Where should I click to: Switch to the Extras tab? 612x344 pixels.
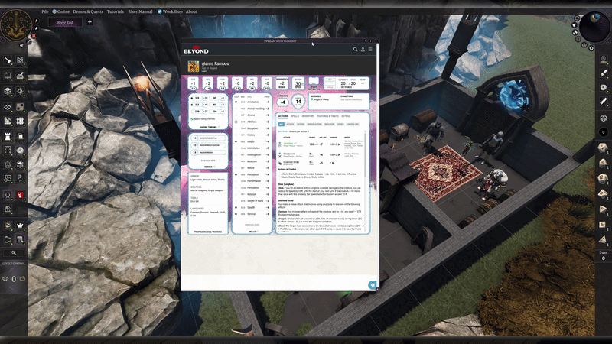coord(346,116)
